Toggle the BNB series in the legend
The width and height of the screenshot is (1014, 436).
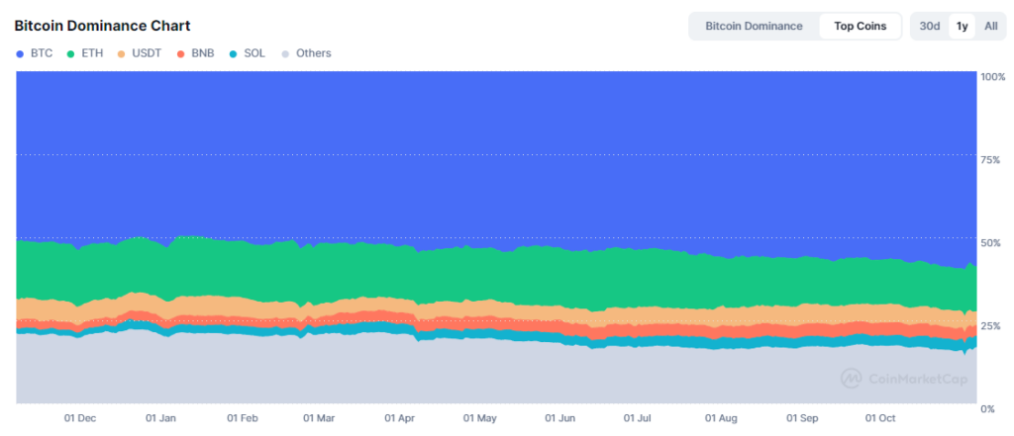click(195, 53)
